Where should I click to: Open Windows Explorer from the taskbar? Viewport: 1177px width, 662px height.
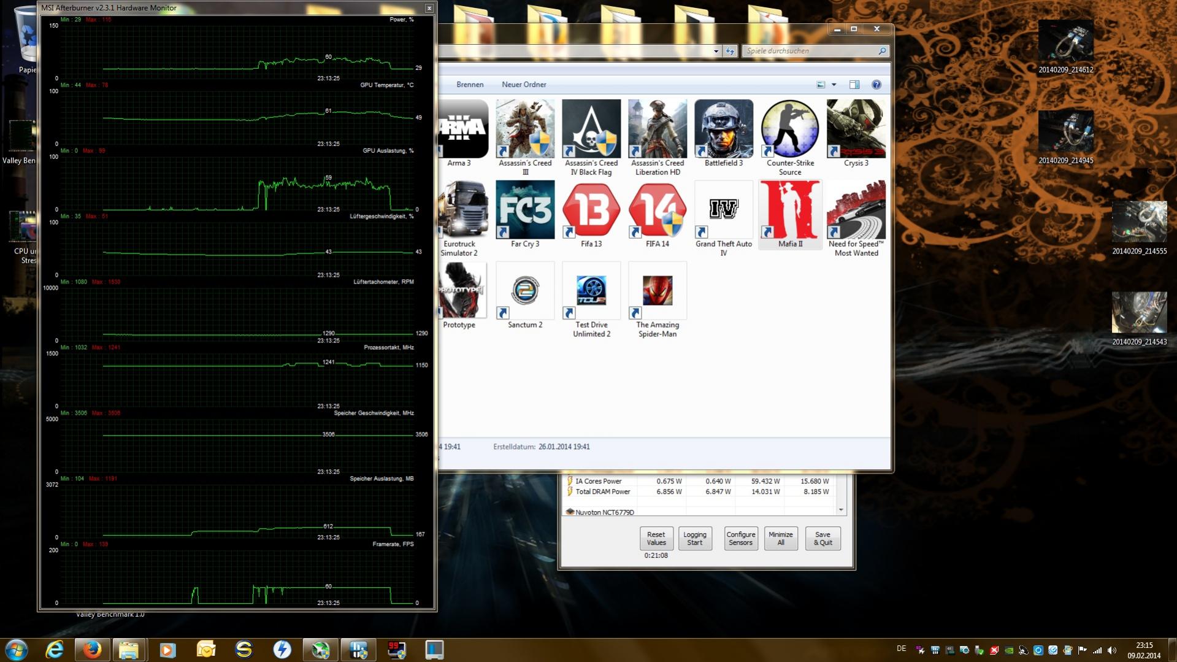(129, 650)
